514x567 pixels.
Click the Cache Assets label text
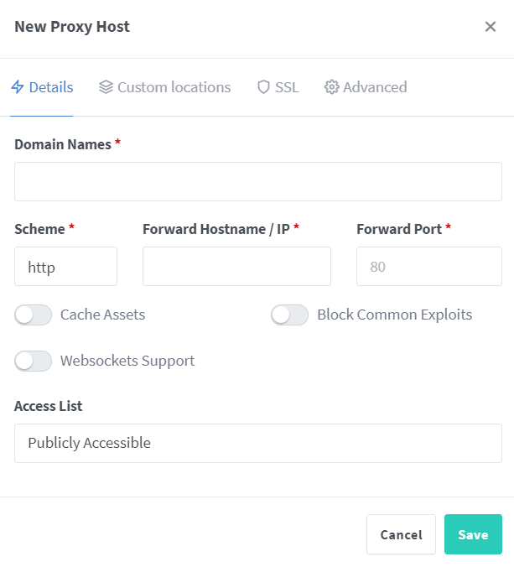coord(102,315)
